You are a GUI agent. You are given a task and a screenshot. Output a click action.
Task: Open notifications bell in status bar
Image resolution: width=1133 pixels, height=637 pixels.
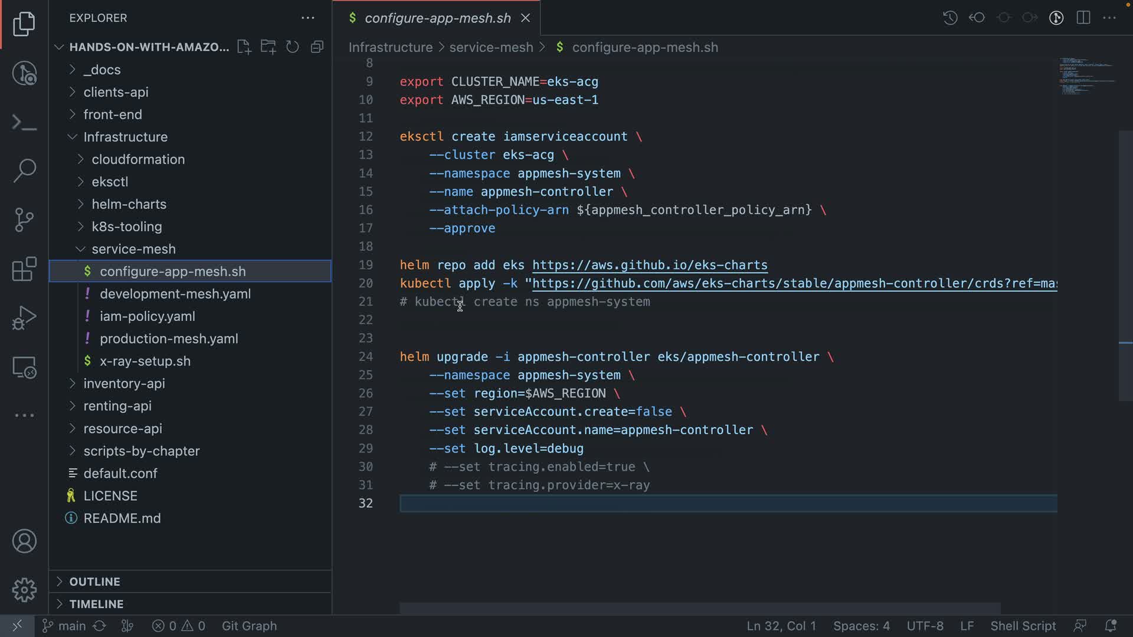click(x=1110, y=626)
